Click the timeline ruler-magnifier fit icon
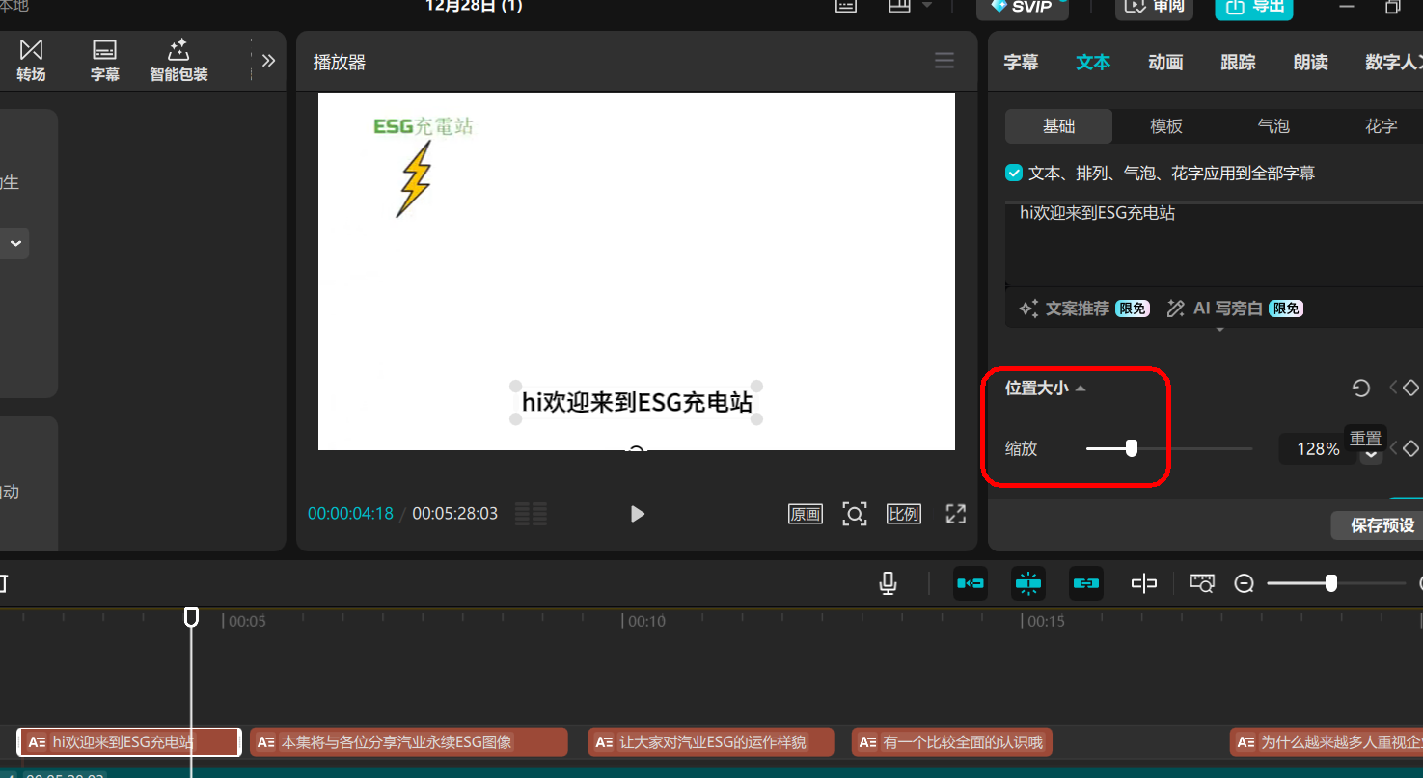 [1201, 583]
